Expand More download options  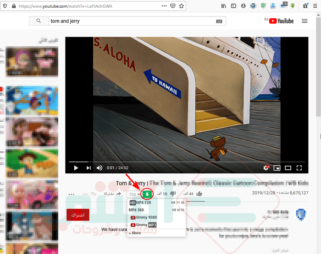point(135,233)
